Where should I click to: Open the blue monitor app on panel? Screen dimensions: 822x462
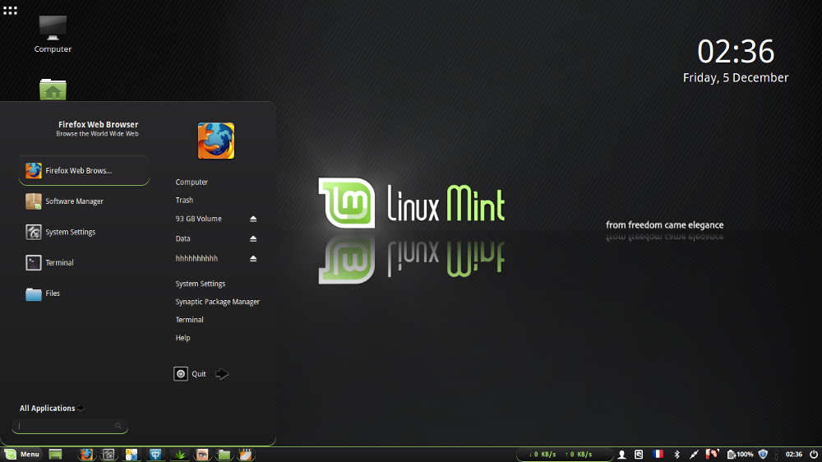pyautogui.click(x=155, y=454)
